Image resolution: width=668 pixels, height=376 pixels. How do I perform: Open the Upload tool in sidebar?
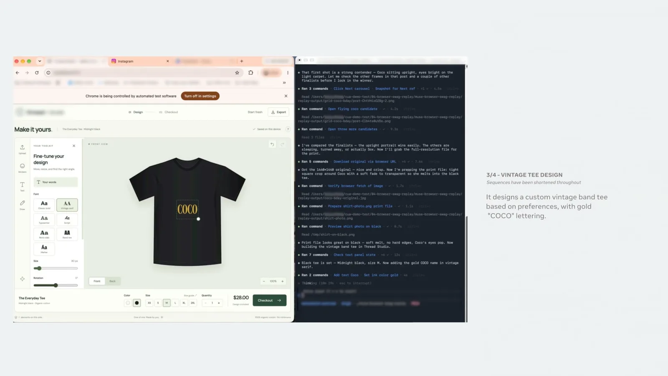[22, 149]
